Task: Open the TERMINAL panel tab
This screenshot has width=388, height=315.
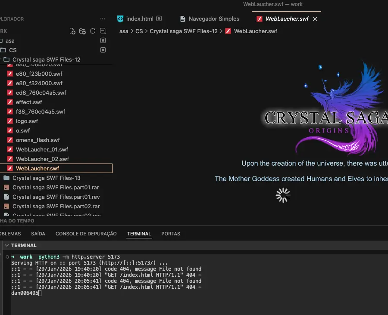Action: coord(139,234)
